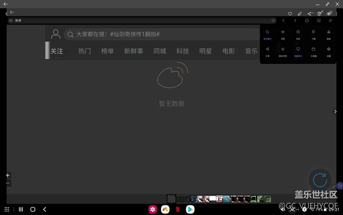Open the pink flower Gallery app
The image size is (343, 215).
click(x=153, y=210)
